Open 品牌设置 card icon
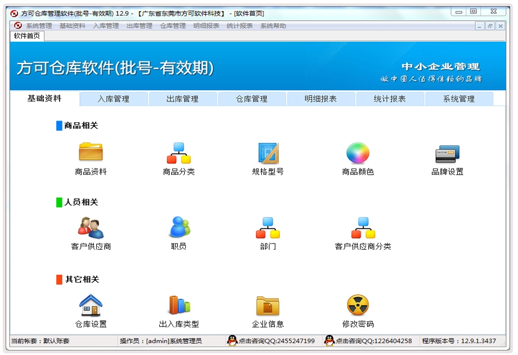518x355 pixels. [447, 154]
